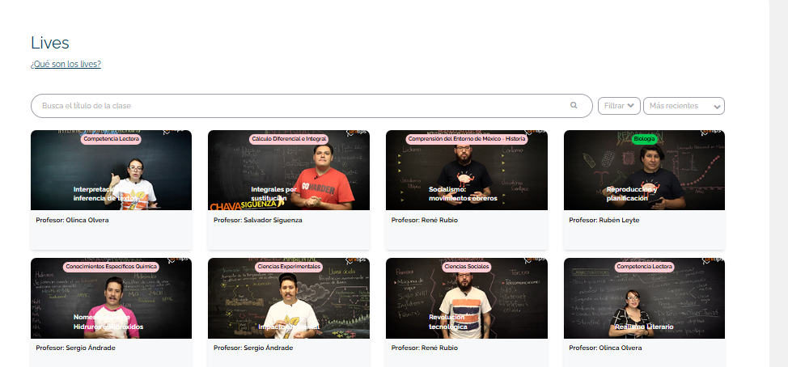Open the Realismo Literario video thumbnail
788x367 pixels.
644,298
